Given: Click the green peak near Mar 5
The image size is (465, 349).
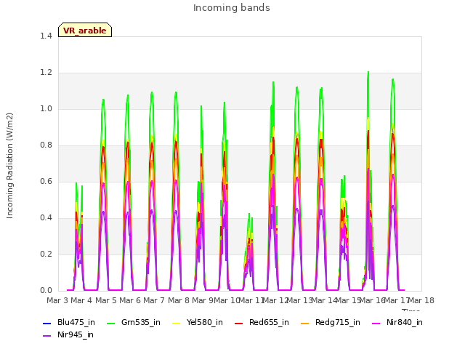Looking at the screenshot, I should [103, 100].
